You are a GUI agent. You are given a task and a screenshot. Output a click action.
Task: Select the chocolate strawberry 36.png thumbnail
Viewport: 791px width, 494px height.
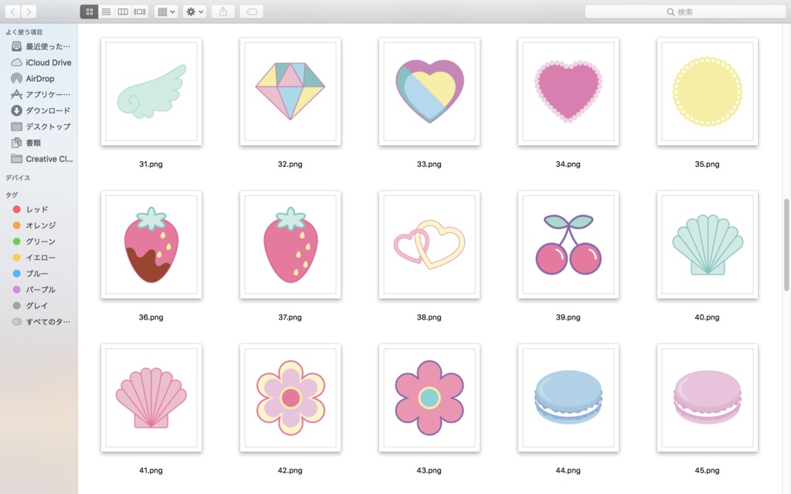(151, 245)
